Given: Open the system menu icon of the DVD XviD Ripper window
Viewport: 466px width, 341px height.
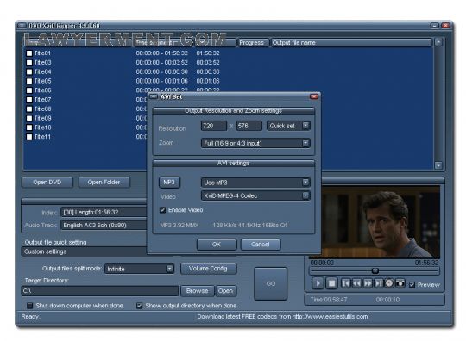Looking at the screenshot, I should pyautogui.click(x=22, y=26).
